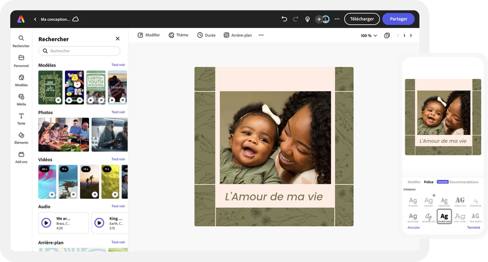Expand the 100 % zoom dropdown
The height and width of the screenshot is (262, 488).
(369, 36)
